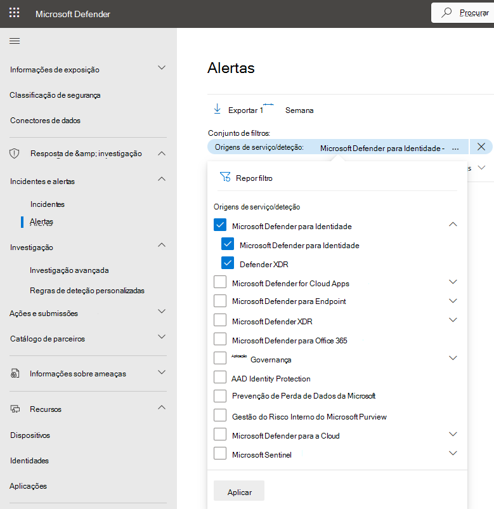Open Investigação avançada in the sidebar

coord(69,270)
